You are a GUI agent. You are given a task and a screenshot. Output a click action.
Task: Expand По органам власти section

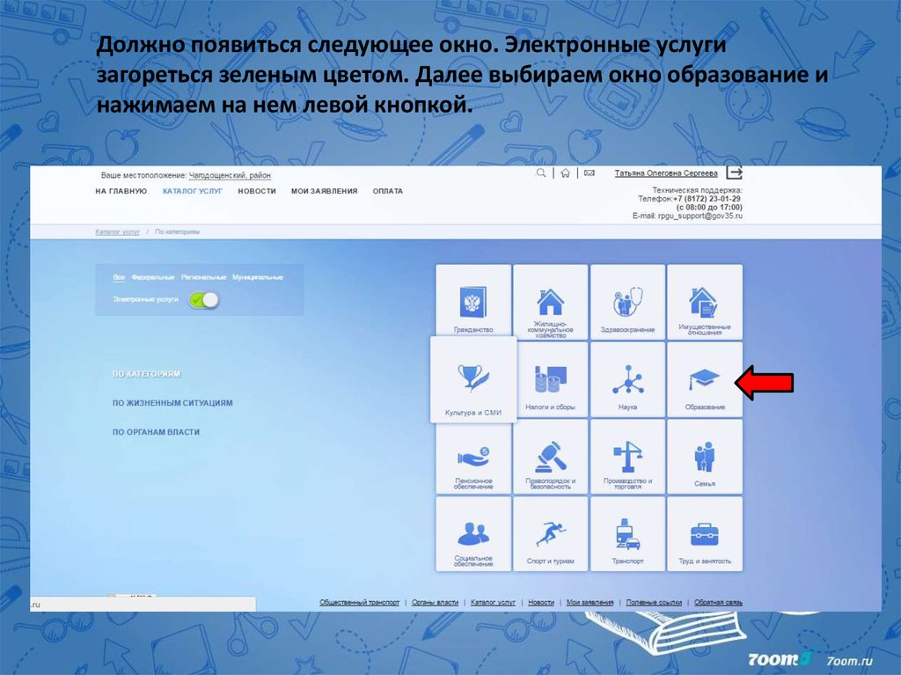[156, 432]
